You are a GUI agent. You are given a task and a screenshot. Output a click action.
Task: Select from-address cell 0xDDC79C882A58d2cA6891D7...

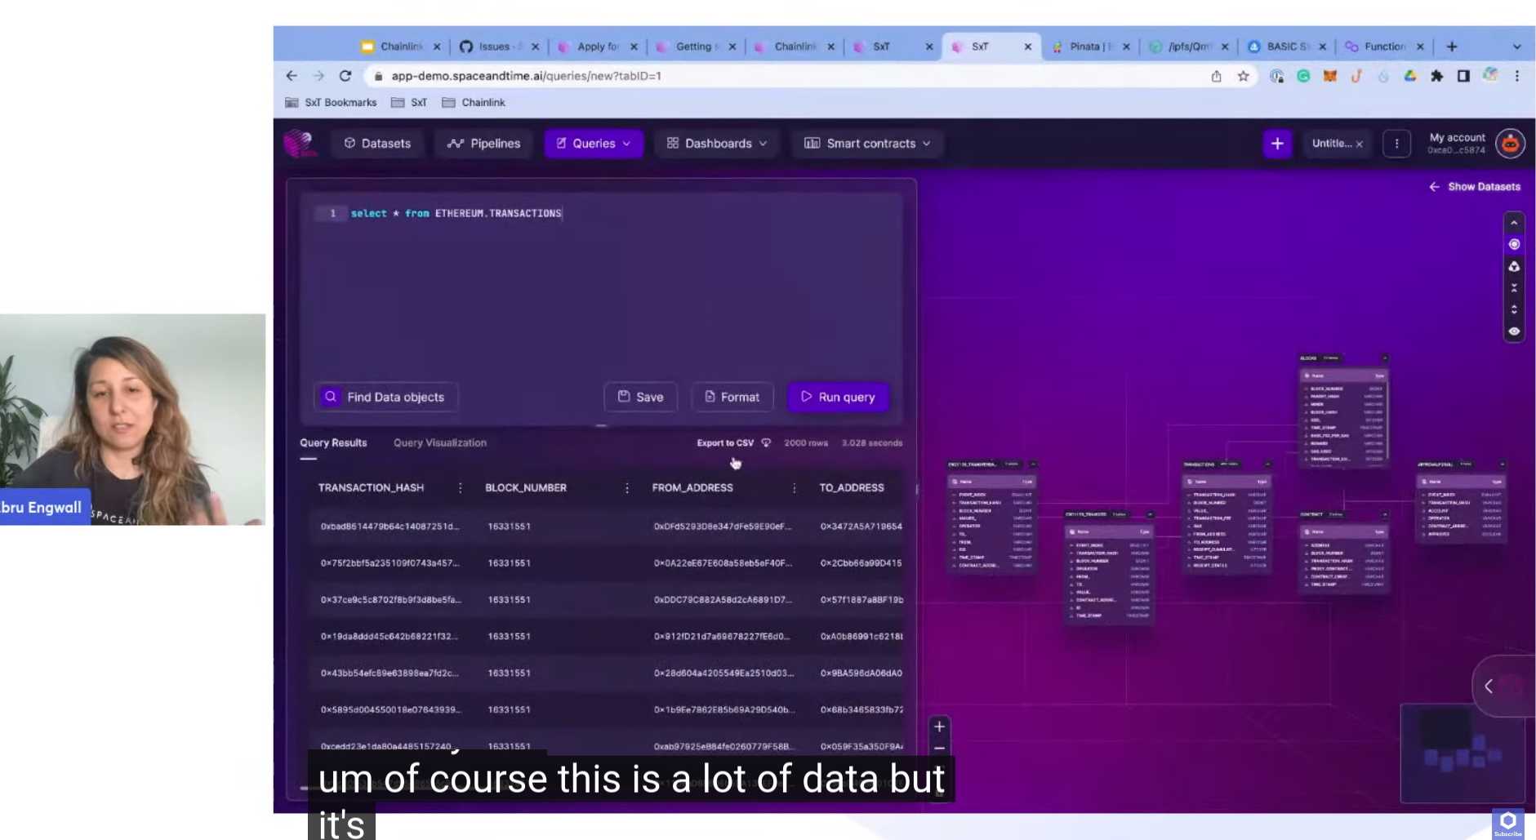point(723,600)
